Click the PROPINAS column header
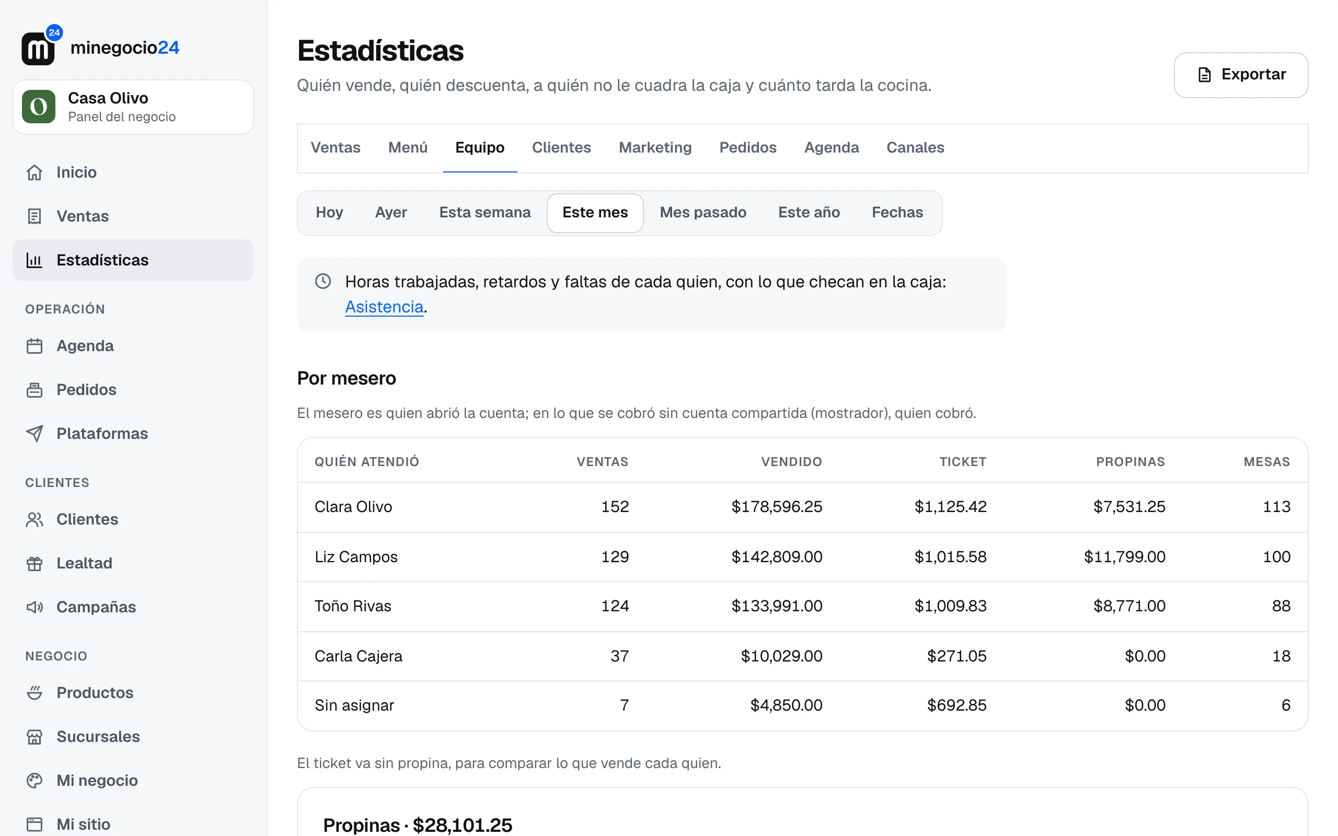1338x836 pixels. coord(1131,462)
